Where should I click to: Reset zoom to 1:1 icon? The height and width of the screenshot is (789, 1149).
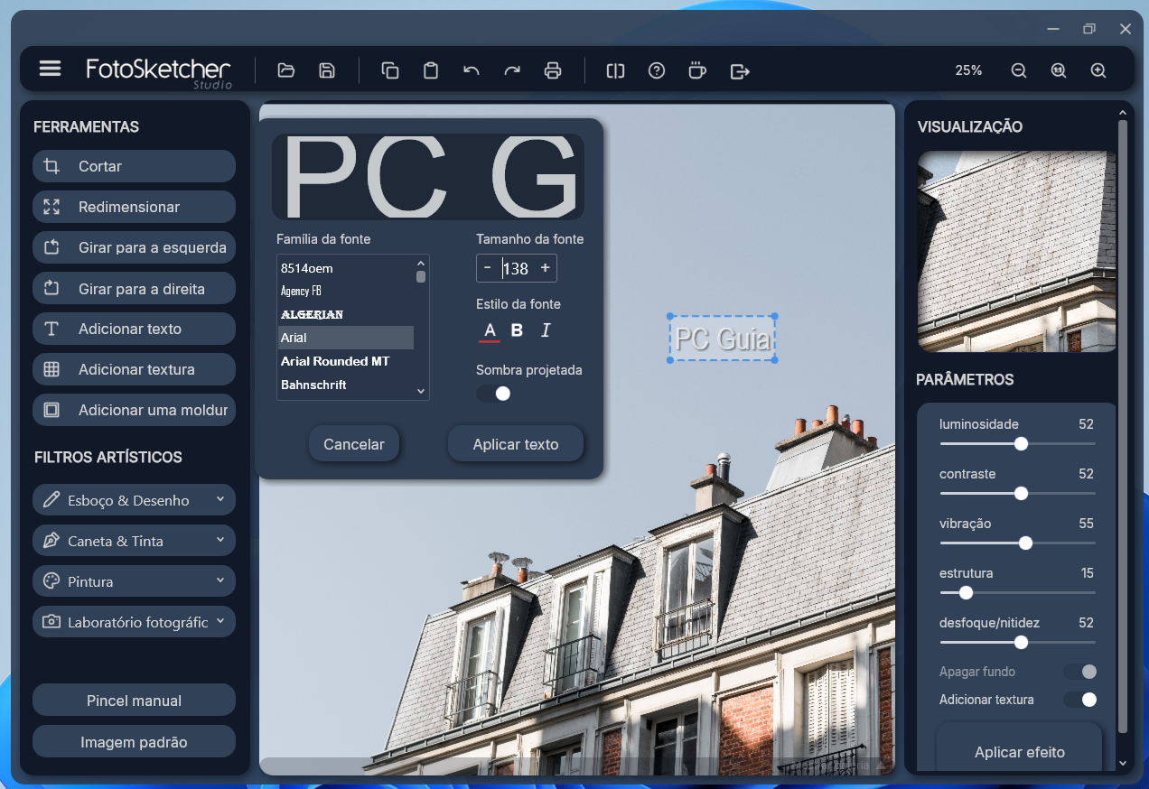point(1059,70)
